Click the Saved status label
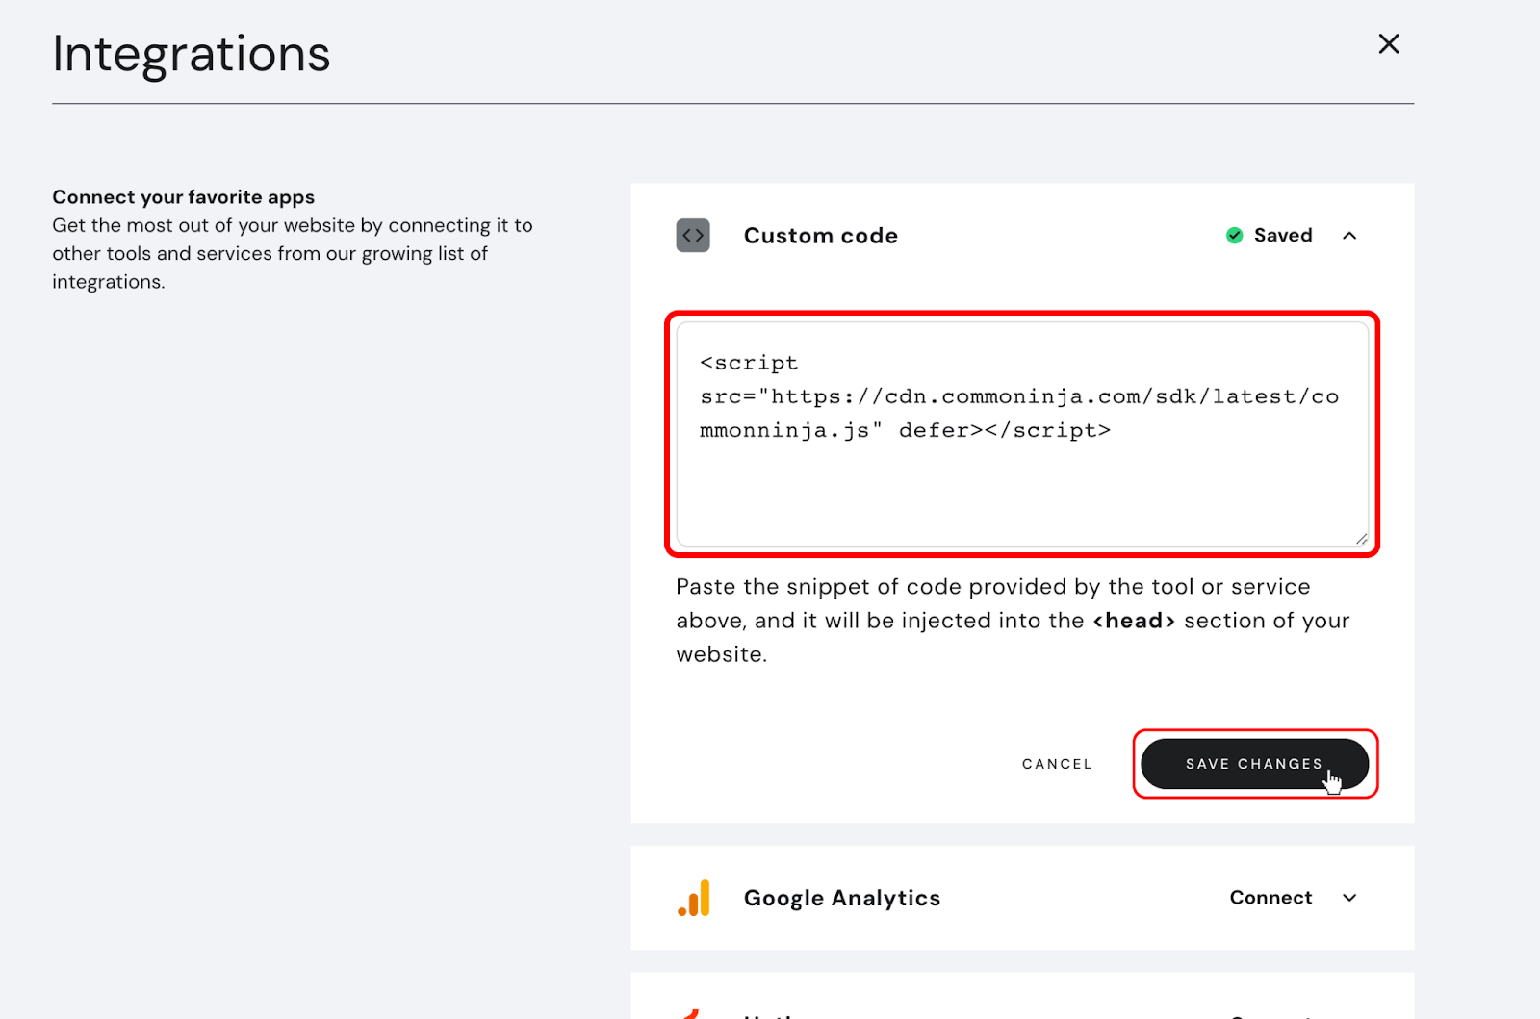Image resolution: width=1540 pixels, height=1019 pixels. (x=1283, y=236)
